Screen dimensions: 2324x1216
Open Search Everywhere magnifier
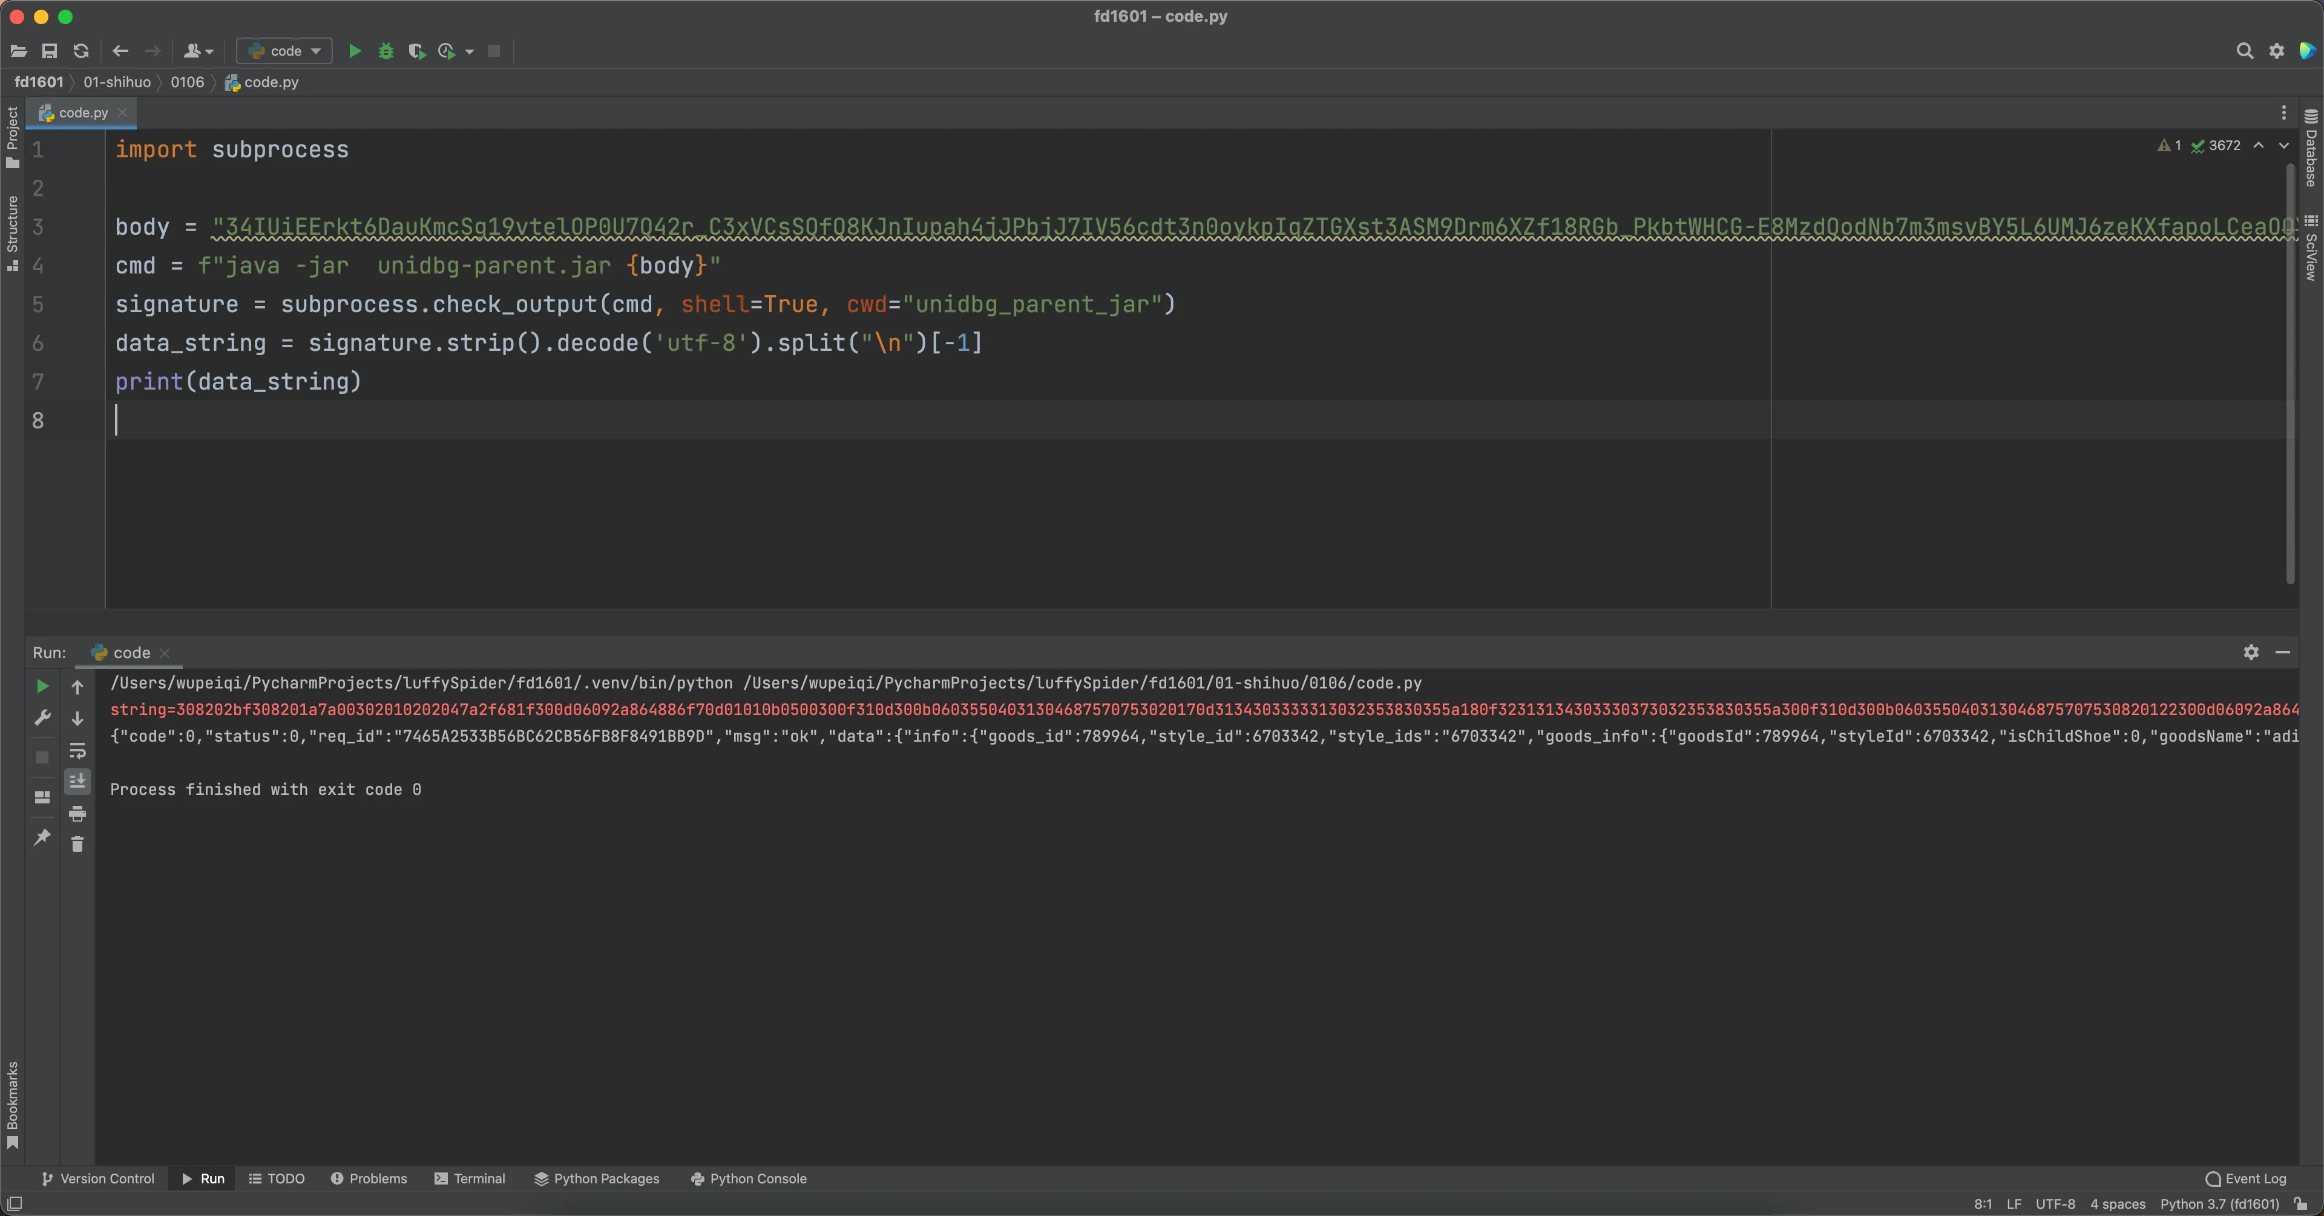pyautogui.click(x=2245, y=51)
